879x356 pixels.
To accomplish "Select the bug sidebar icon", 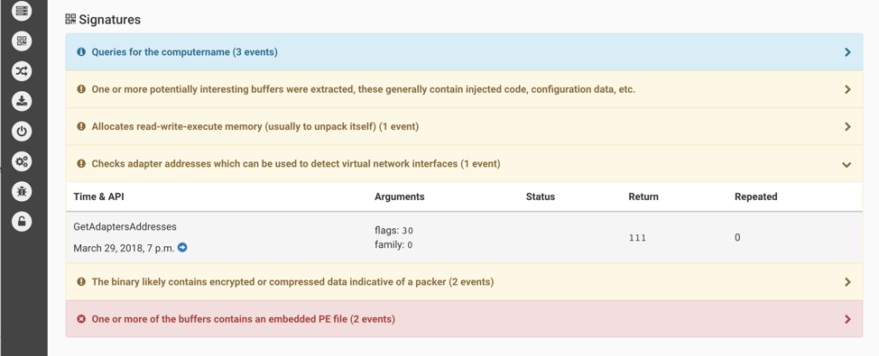I will [x=22, y=191].
